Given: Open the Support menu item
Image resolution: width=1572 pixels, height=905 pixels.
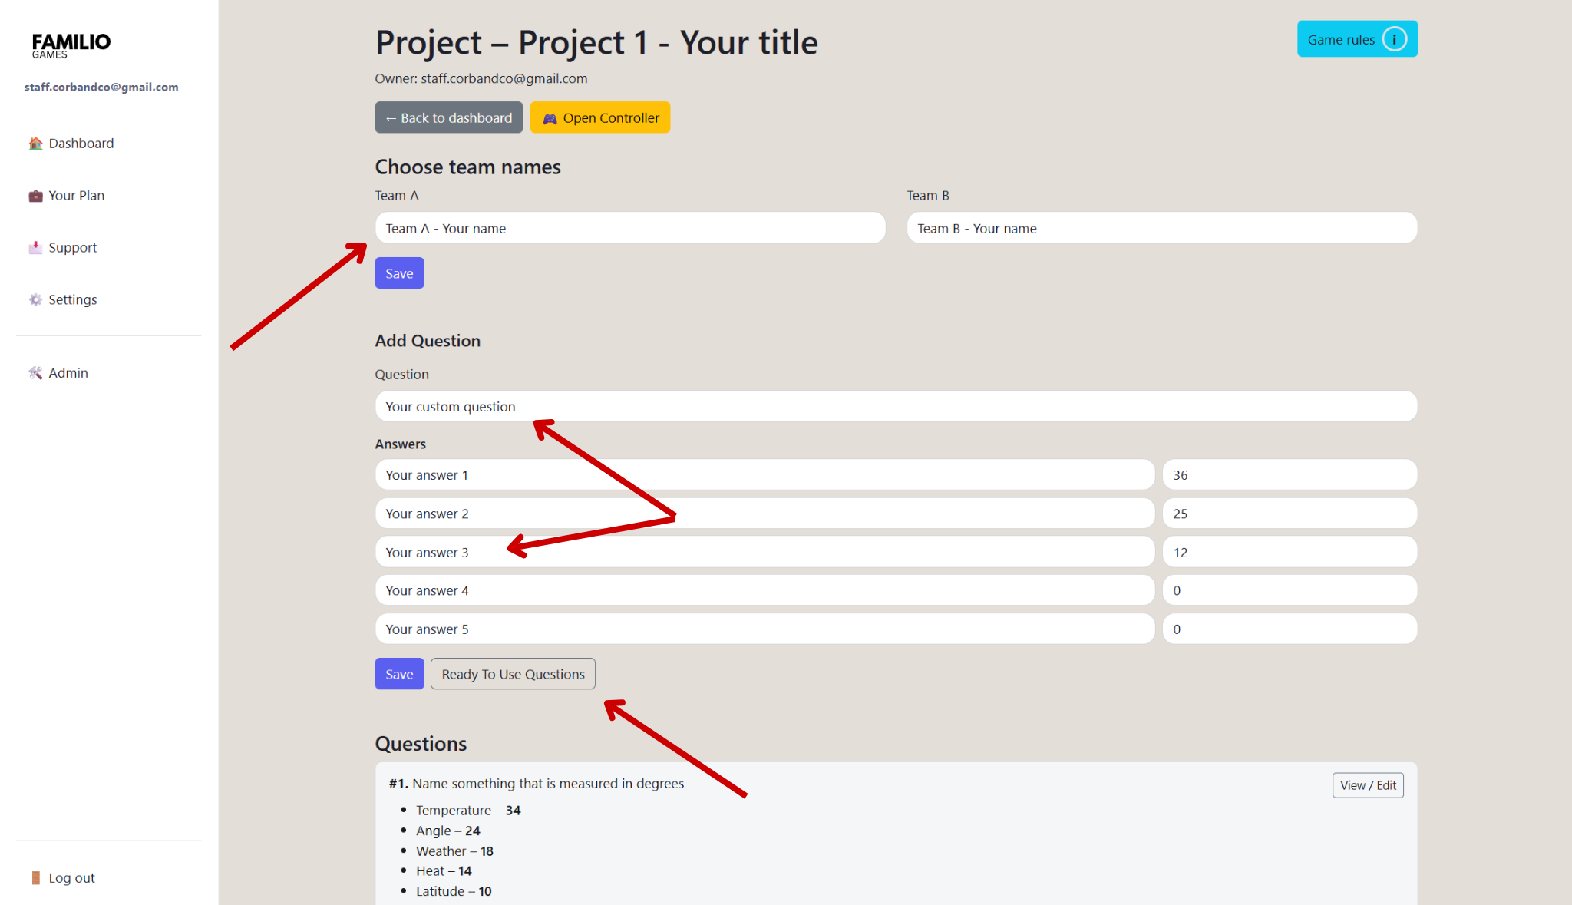Looking at the screenshot, I should pyautogui.click(x=72, y=247).
